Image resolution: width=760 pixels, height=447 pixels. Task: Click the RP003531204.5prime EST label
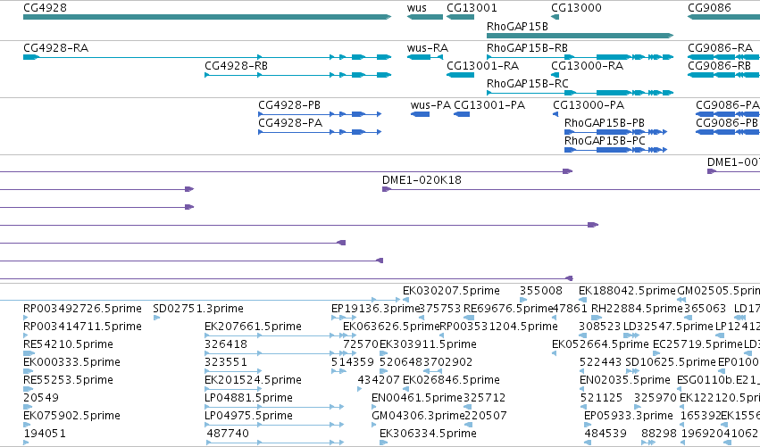click(x=498, y=327)
